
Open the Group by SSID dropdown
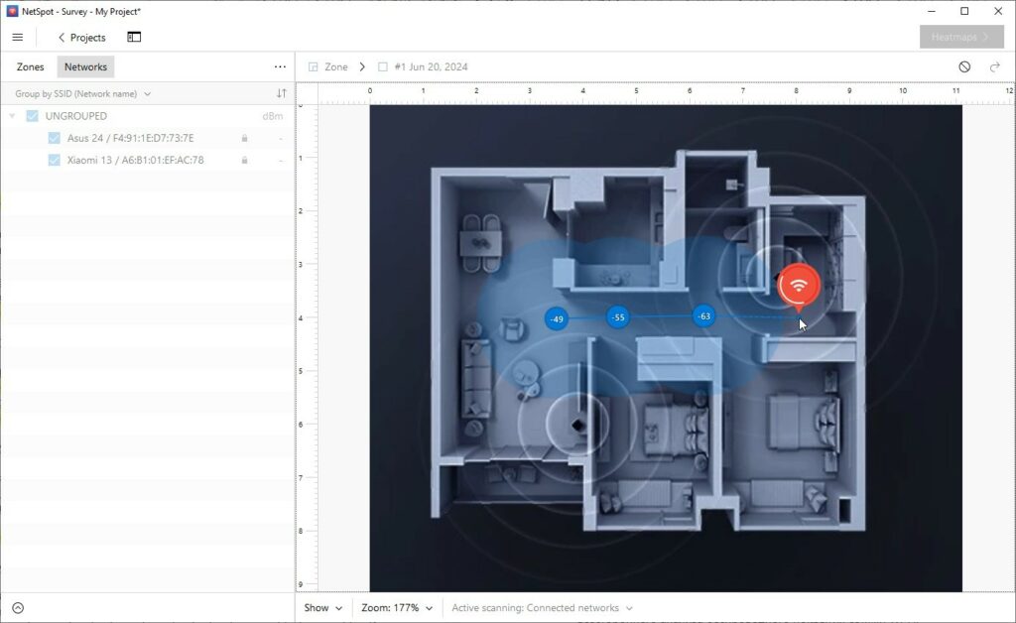point(83,94)
